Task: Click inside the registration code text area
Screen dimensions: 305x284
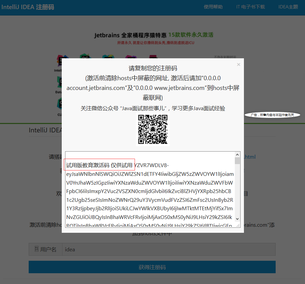Action: coord(150,189)
